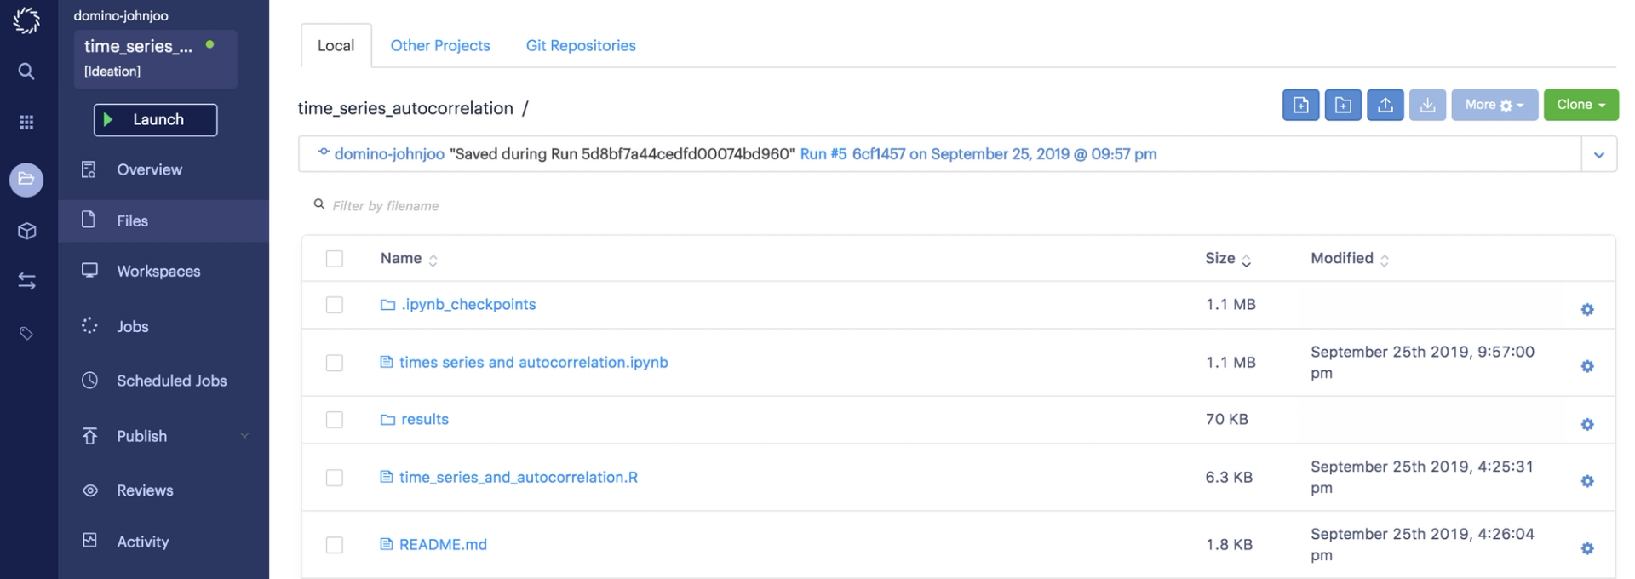Screen dimensions: 1635x579
Task: Select the checkbox for the results folder
Action: pyautogui.click(x=335, y=419)
